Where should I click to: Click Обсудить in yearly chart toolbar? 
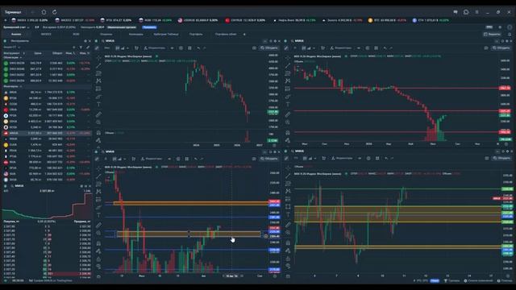pos(269,48)
